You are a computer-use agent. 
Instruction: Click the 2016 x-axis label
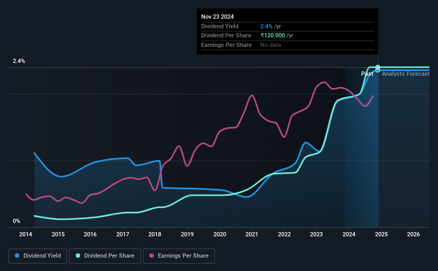(90, 234)
